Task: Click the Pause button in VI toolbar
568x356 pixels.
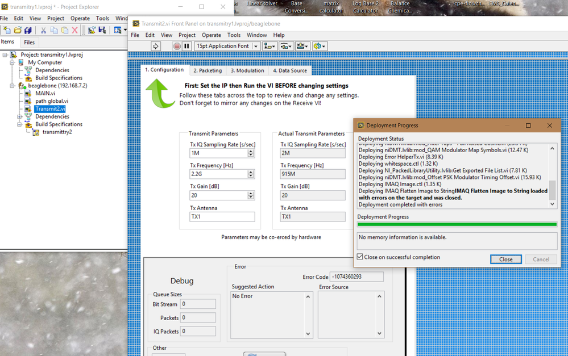Action: click(x=186, y=46)
